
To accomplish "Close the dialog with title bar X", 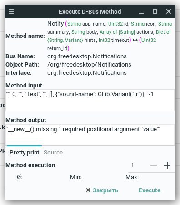I will click(169, 11).
